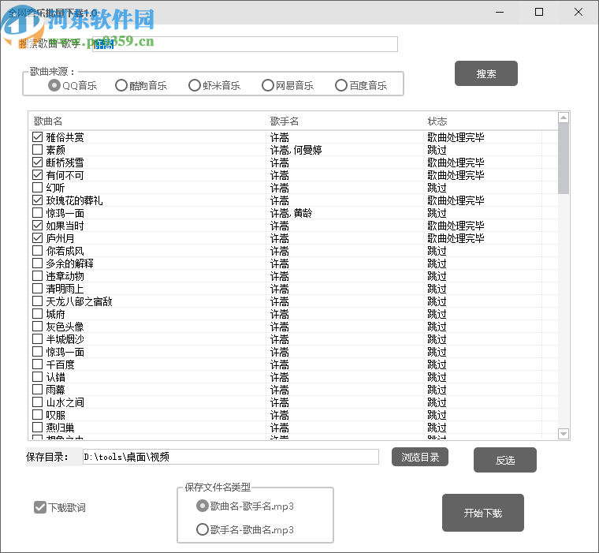Check the song 城府
The height and width of the screenshot is (553, 599).
38,314
